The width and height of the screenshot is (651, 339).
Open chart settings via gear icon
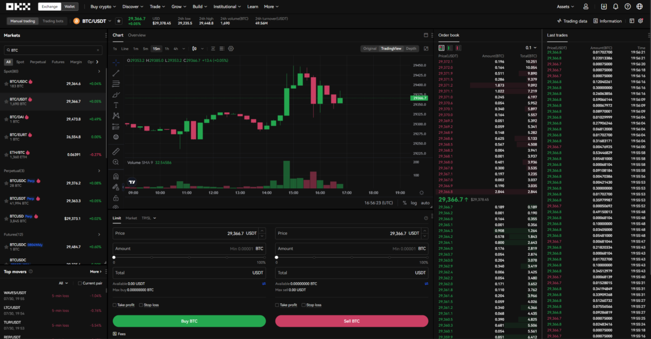pos(230,48)
